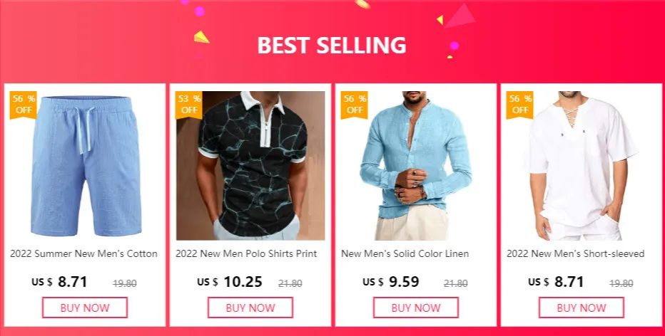The width and height of the screenshot is (665, 336).
Task: Select the blue linen shirt product photo
Action: click(x=416, y=165)
